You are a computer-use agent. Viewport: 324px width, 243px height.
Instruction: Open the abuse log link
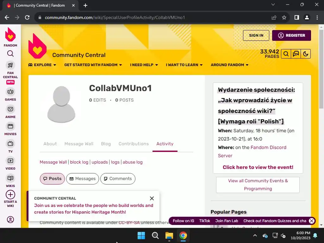[x=133, y=162]
